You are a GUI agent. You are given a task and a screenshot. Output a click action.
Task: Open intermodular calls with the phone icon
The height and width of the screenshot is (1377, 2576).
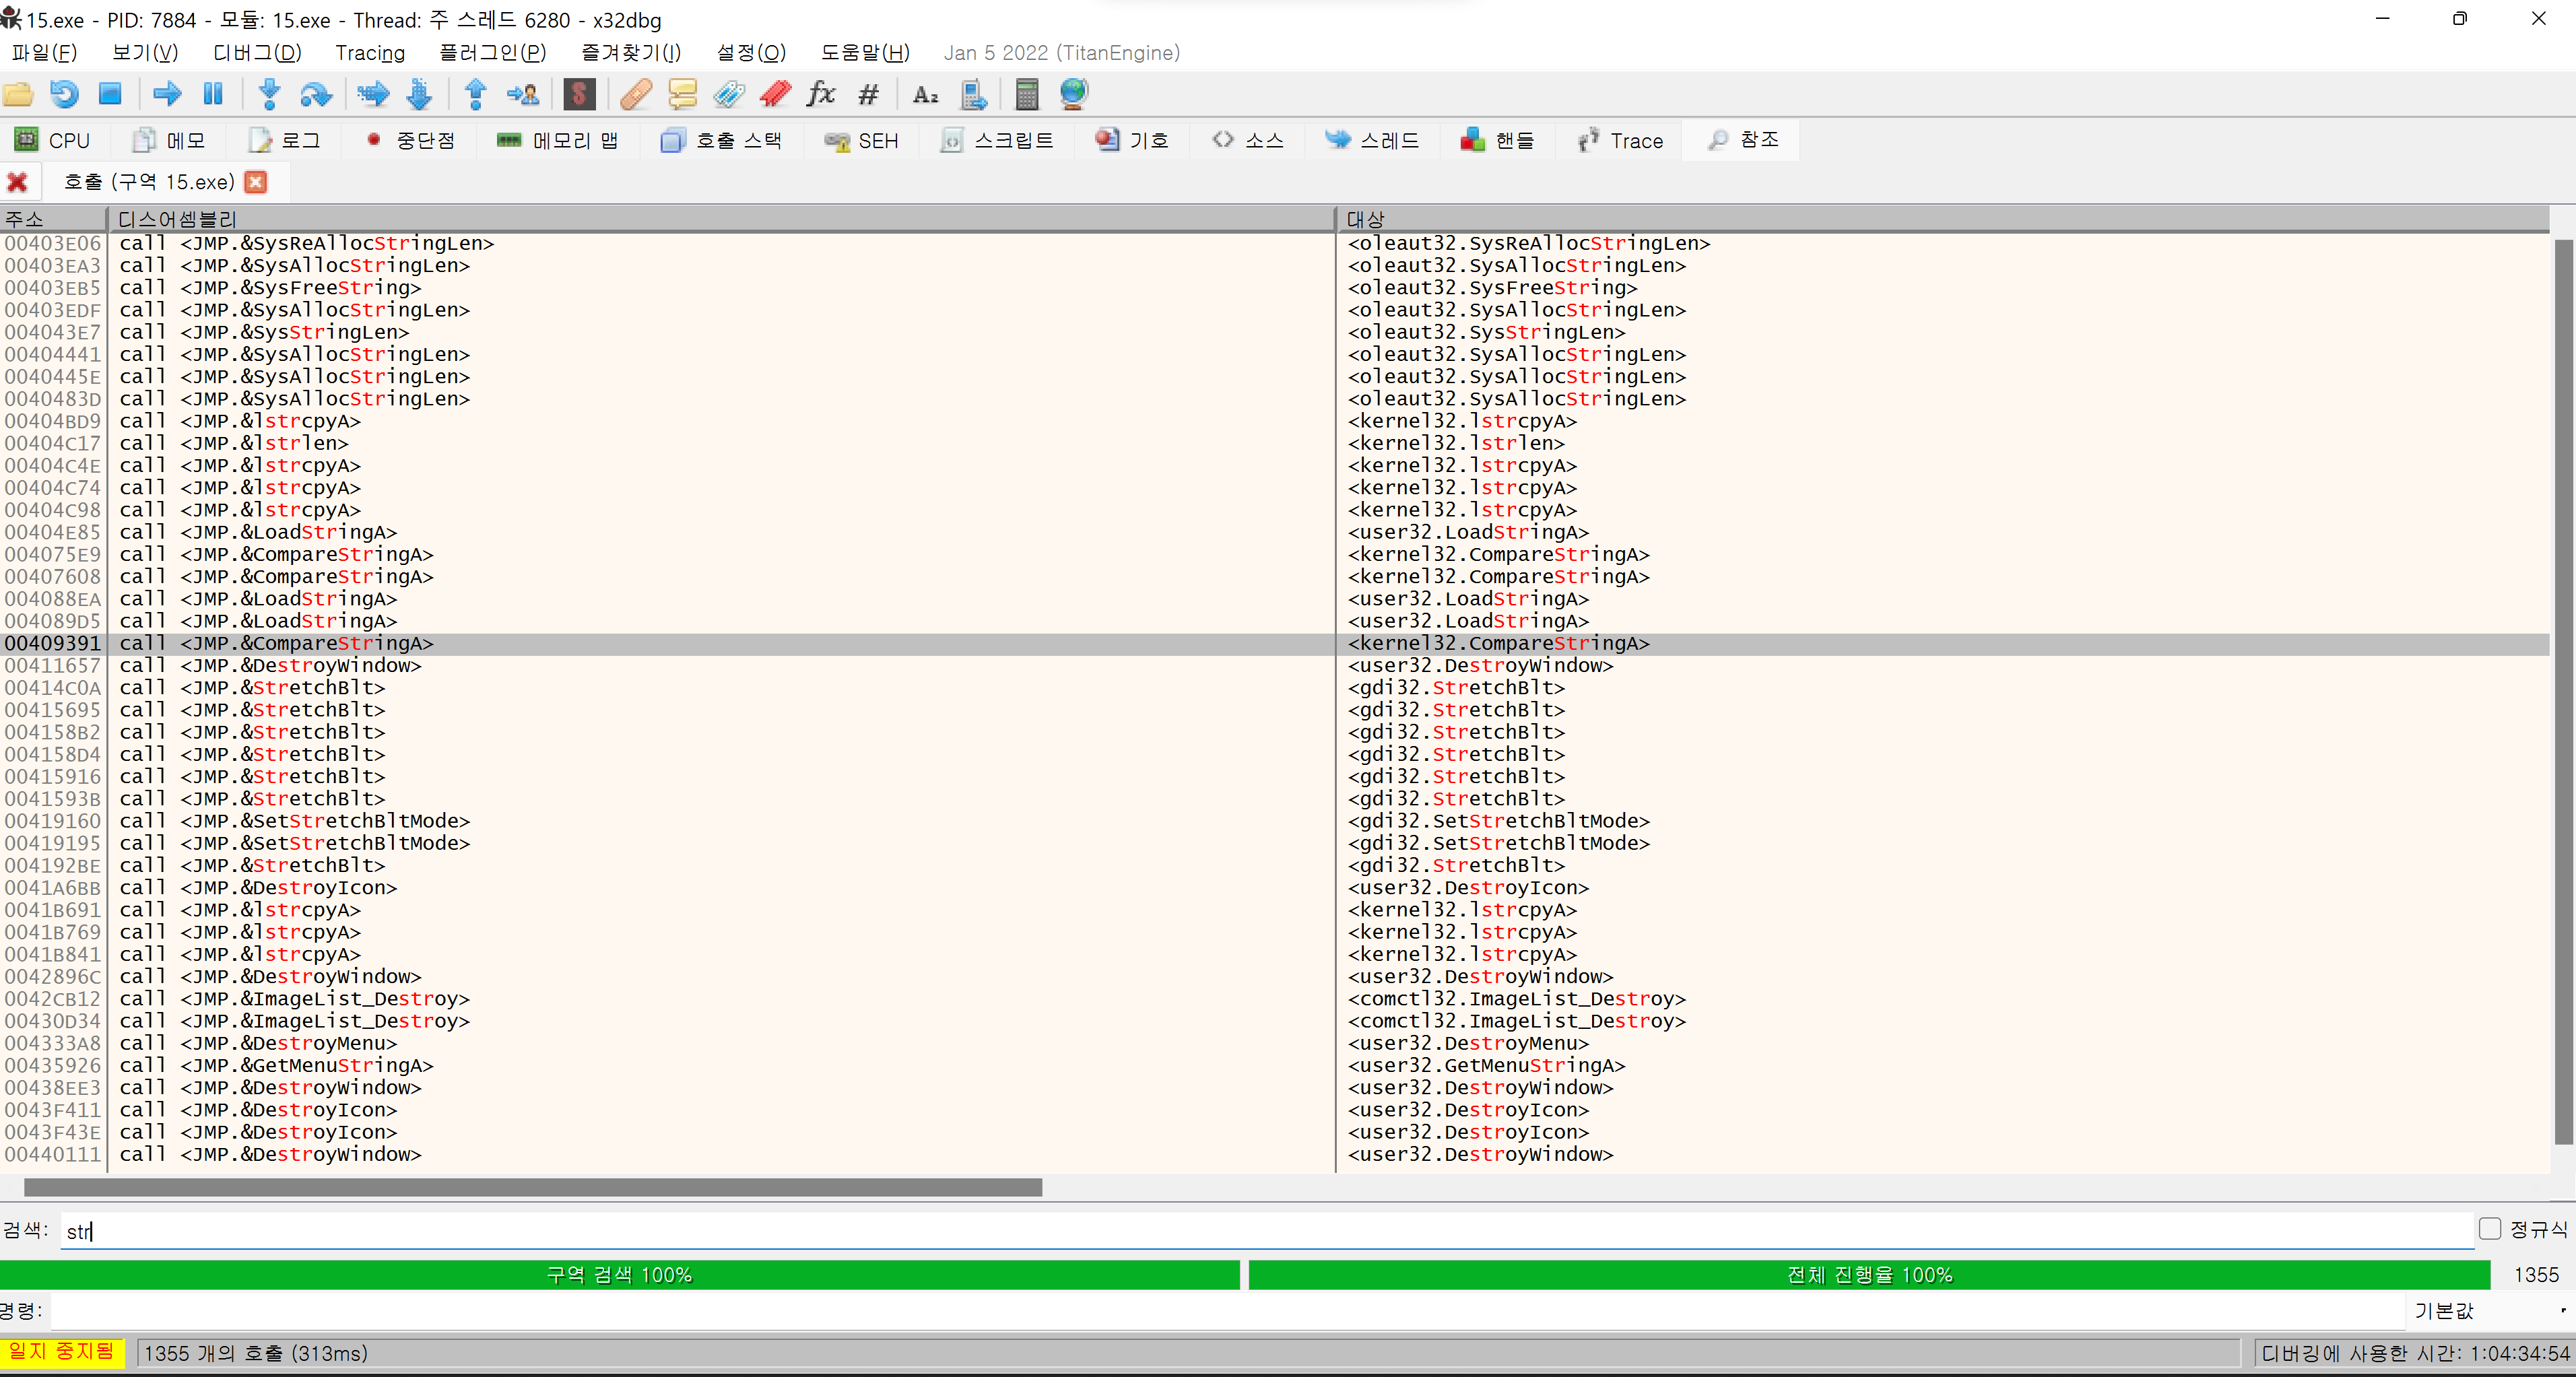[973, 95]
